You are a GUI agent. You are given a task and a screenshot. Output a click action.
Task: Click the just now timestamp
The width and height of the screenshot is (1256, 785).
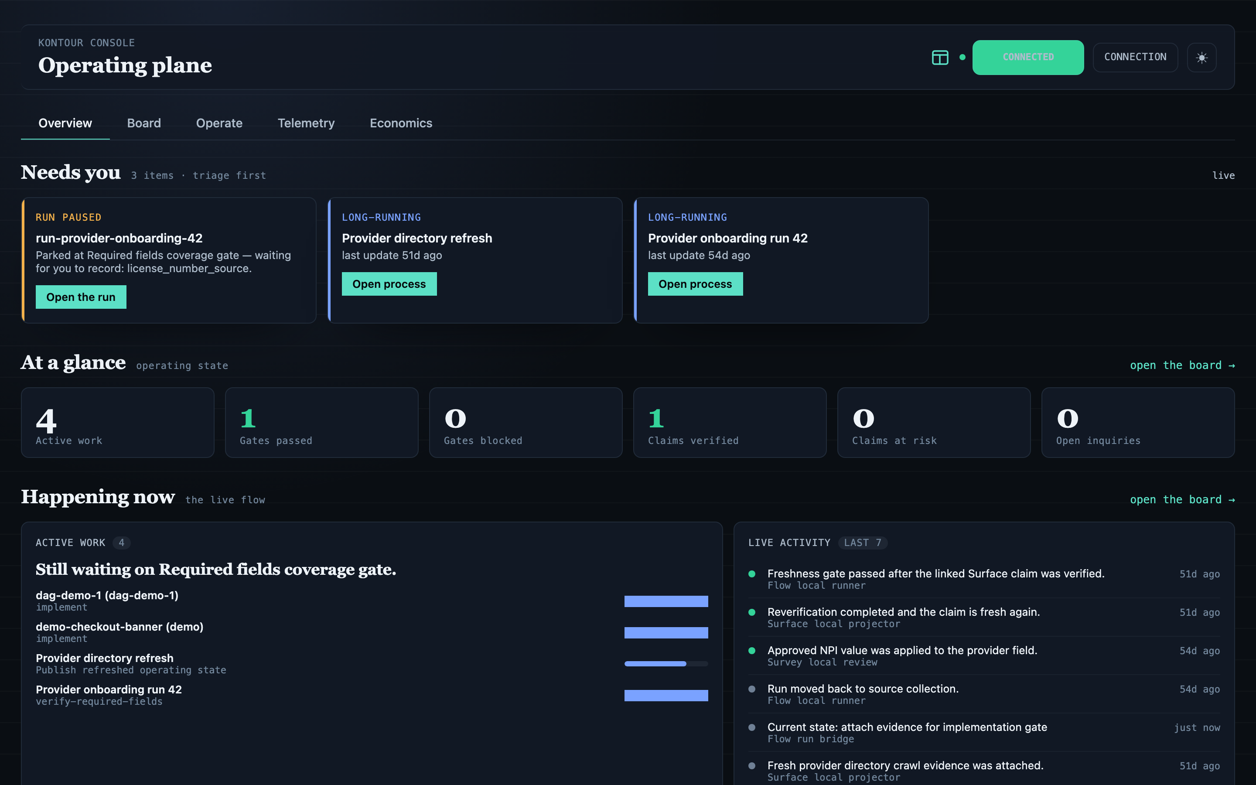(1197, 728)
